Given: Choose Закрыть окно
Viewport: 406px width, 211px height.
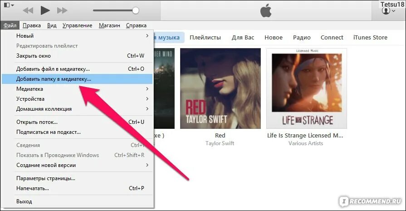Looking at the screenshot, I should (x=77, y=56).
